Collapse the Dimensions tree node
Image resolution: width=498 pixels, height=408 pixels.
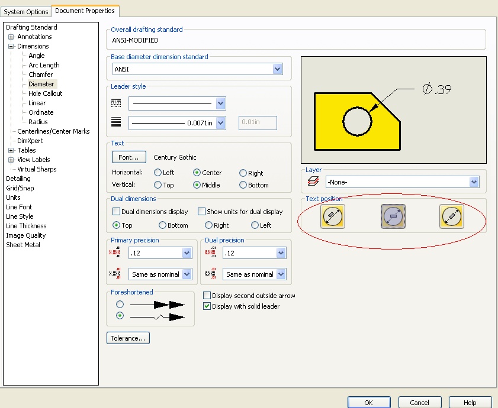point(11,46)
